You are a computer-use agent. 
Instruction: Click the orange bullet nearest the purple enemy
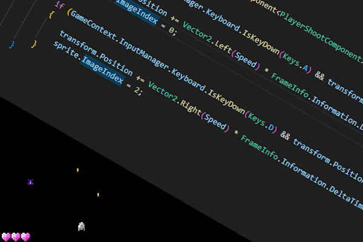click(x=77, y=170)
